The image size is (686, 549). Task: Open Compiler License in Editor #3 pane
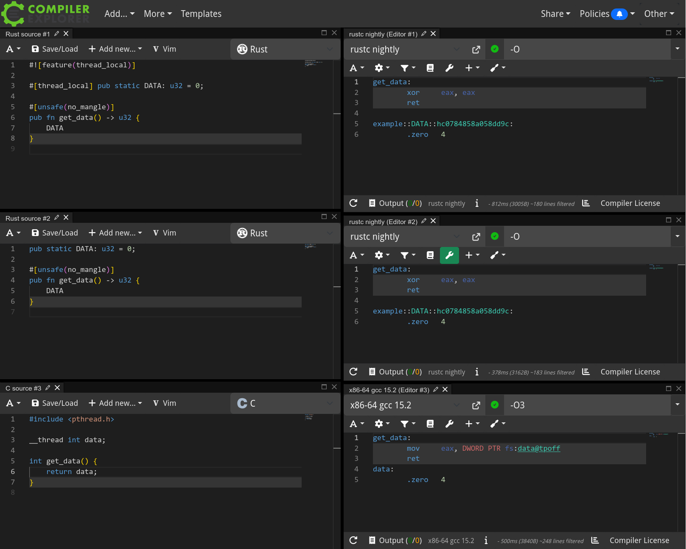[x=639, y=541]
